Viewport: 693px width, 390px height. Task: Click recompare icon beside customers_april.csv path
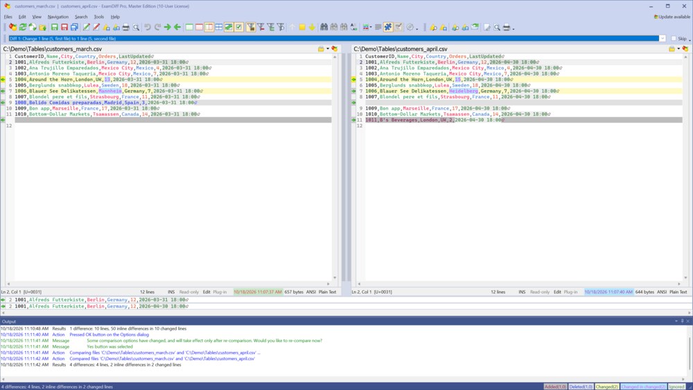[685, 48]
